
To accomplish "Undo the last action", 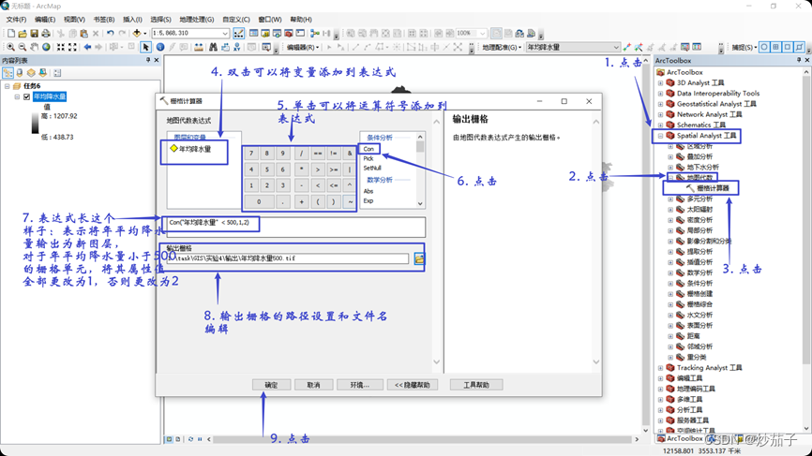I will click(111, 34).
